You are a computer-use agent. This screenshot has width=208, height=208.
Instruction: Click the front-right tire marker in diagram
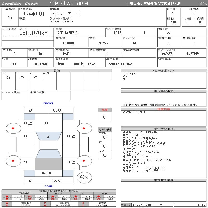84,128
